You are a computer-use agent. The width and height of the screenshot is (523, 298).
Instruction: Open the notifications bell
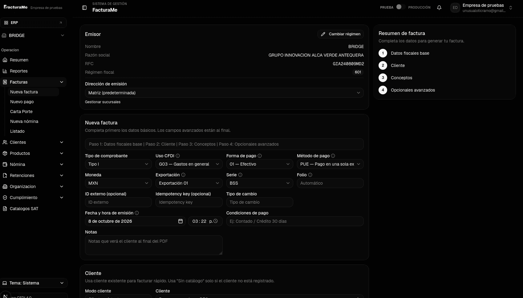tap(439, 8)
